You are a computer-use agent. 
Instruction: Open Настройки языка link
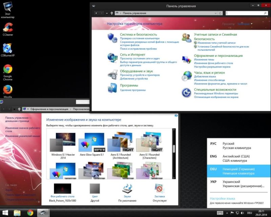point(222,198)
